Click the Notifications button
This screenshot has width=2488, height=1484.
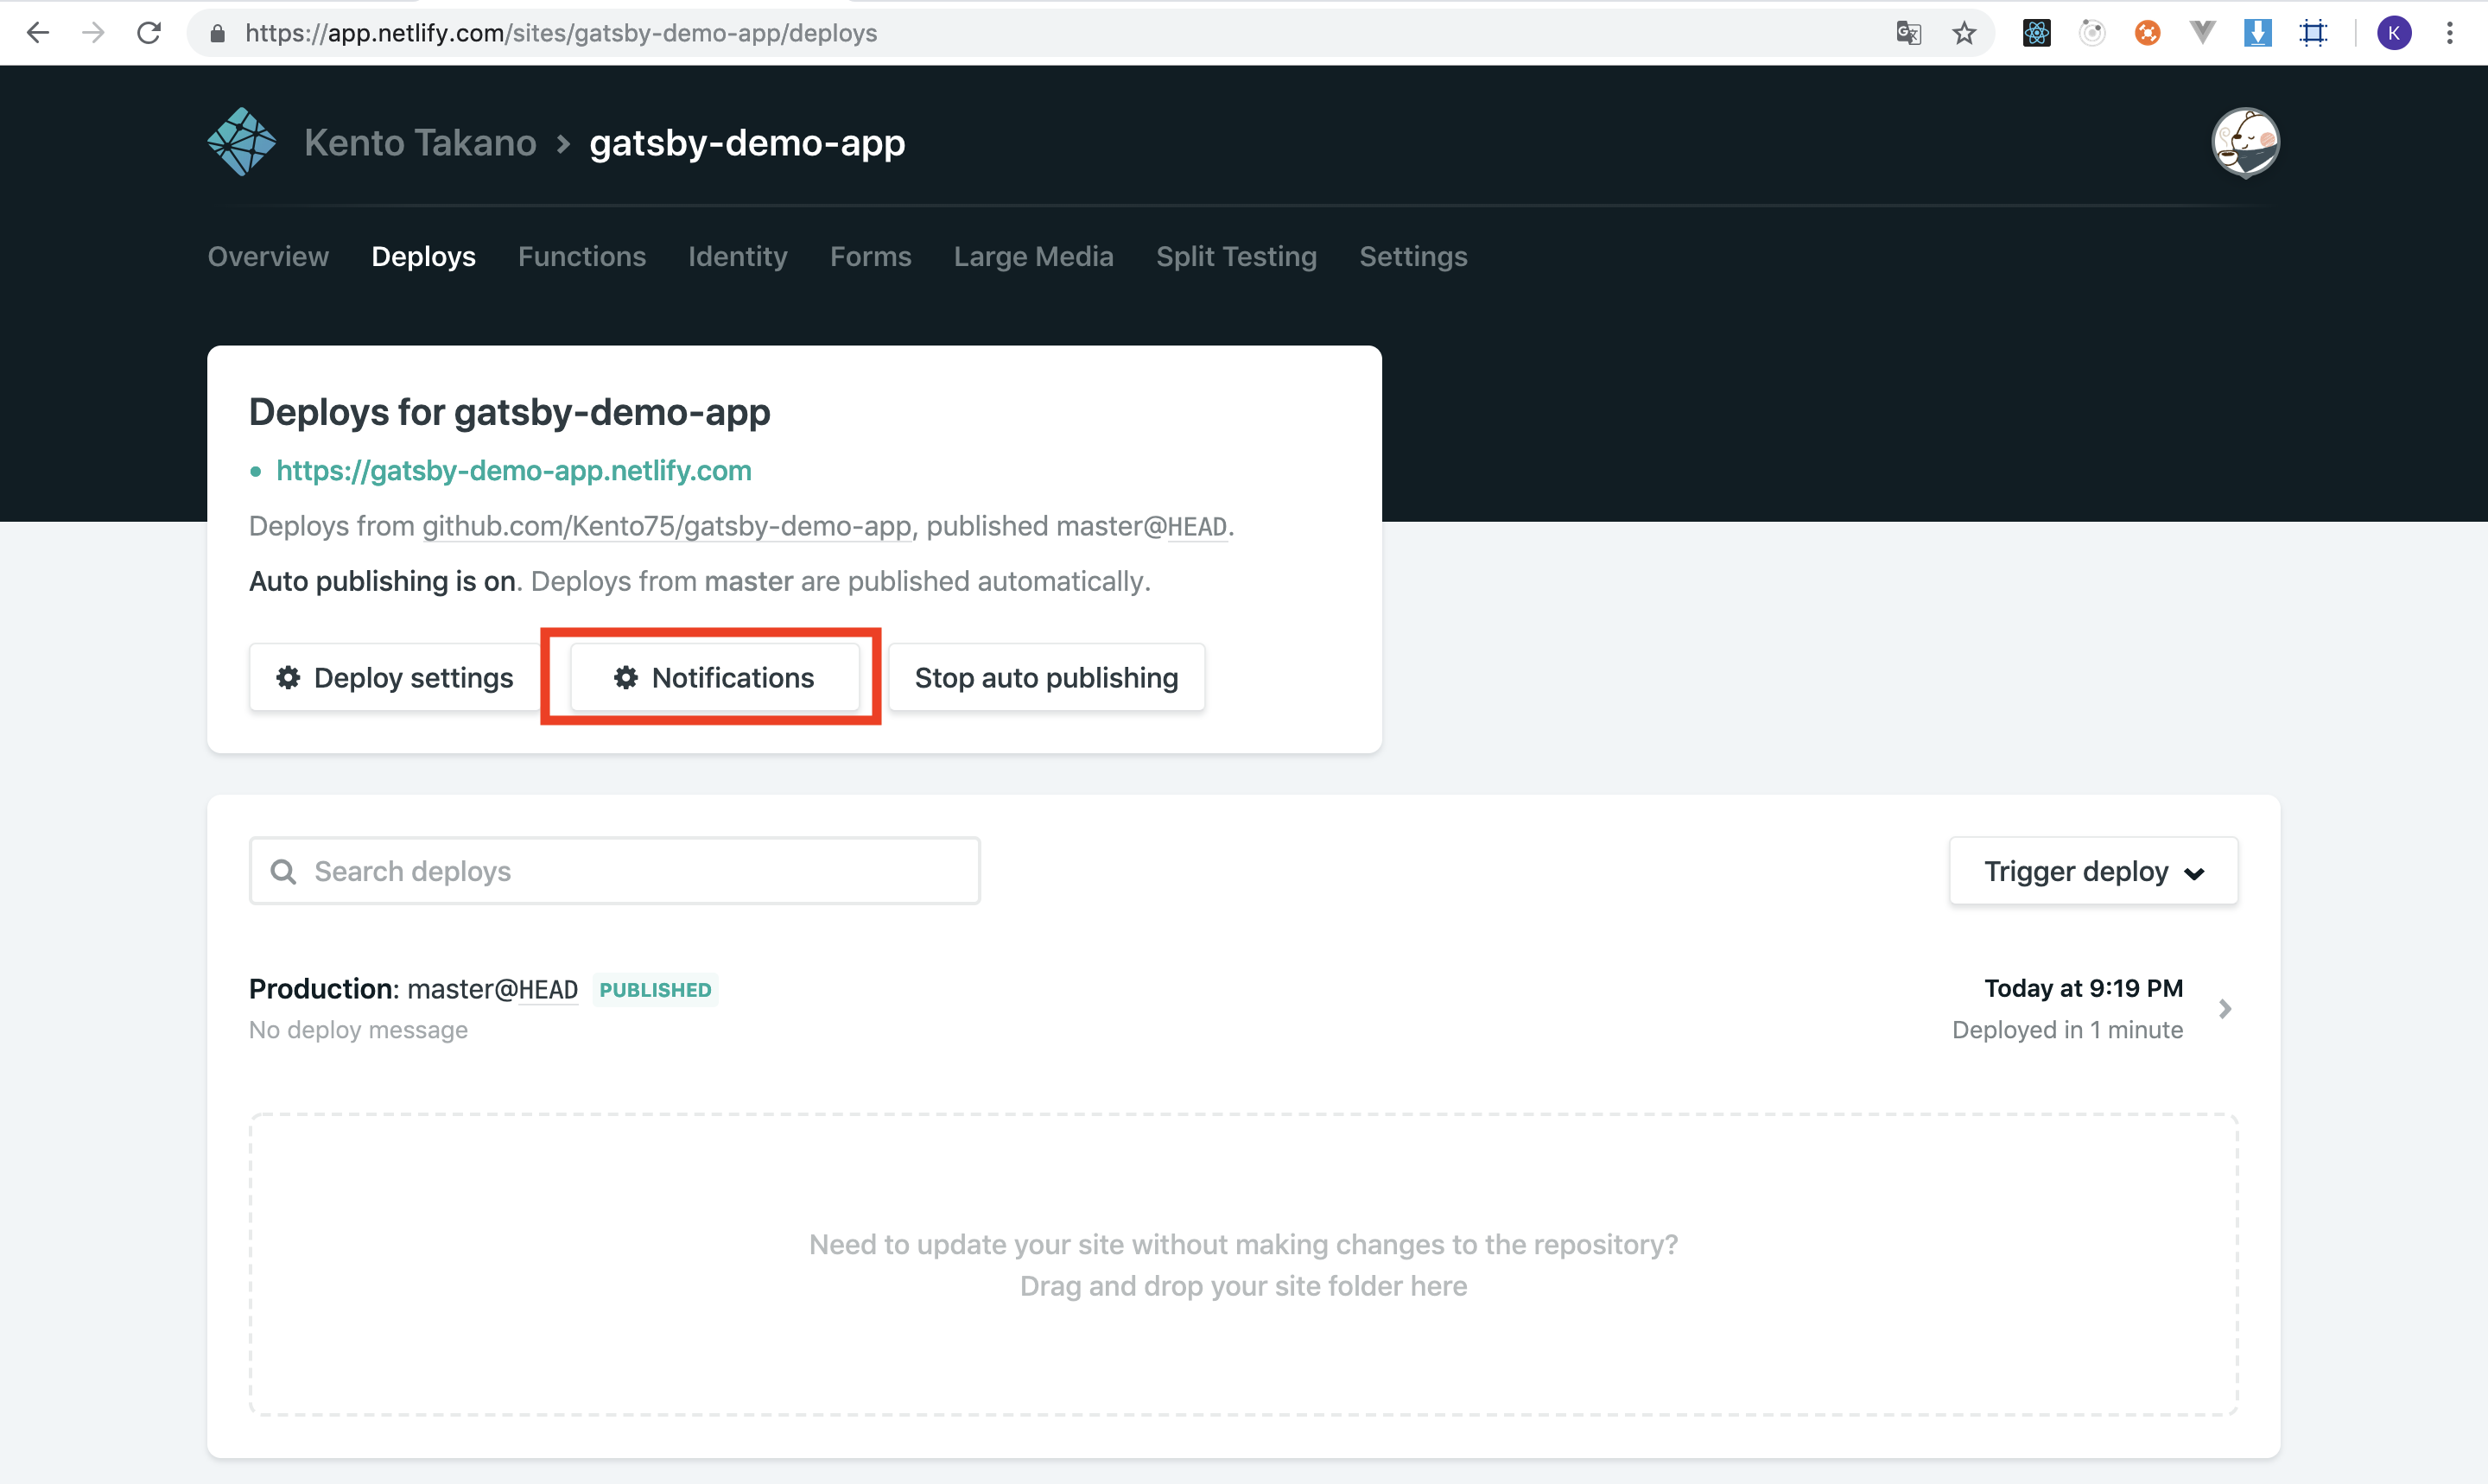(x=714, y=678)
